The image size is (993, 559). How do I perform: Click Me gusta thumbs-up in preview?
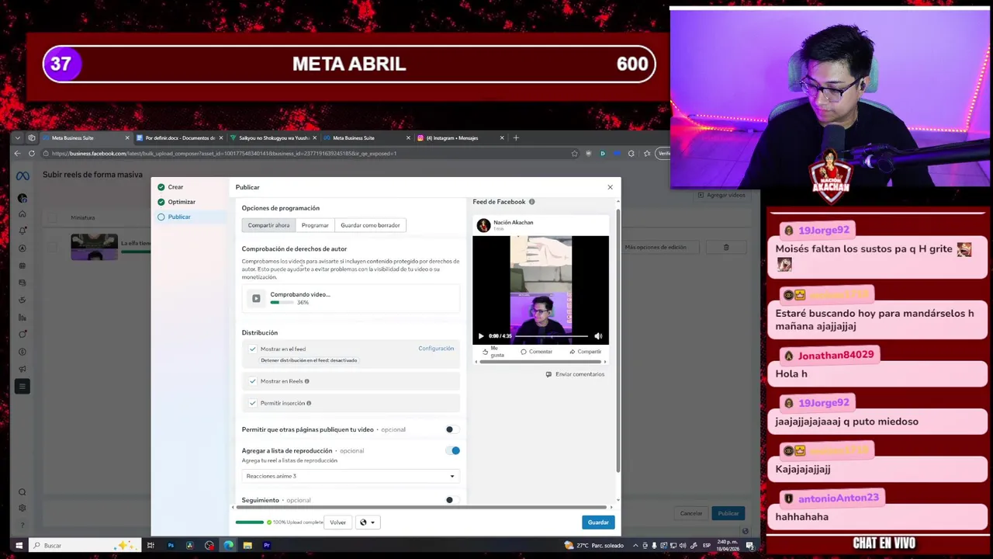pyautogui.click(x=493, y=352)
